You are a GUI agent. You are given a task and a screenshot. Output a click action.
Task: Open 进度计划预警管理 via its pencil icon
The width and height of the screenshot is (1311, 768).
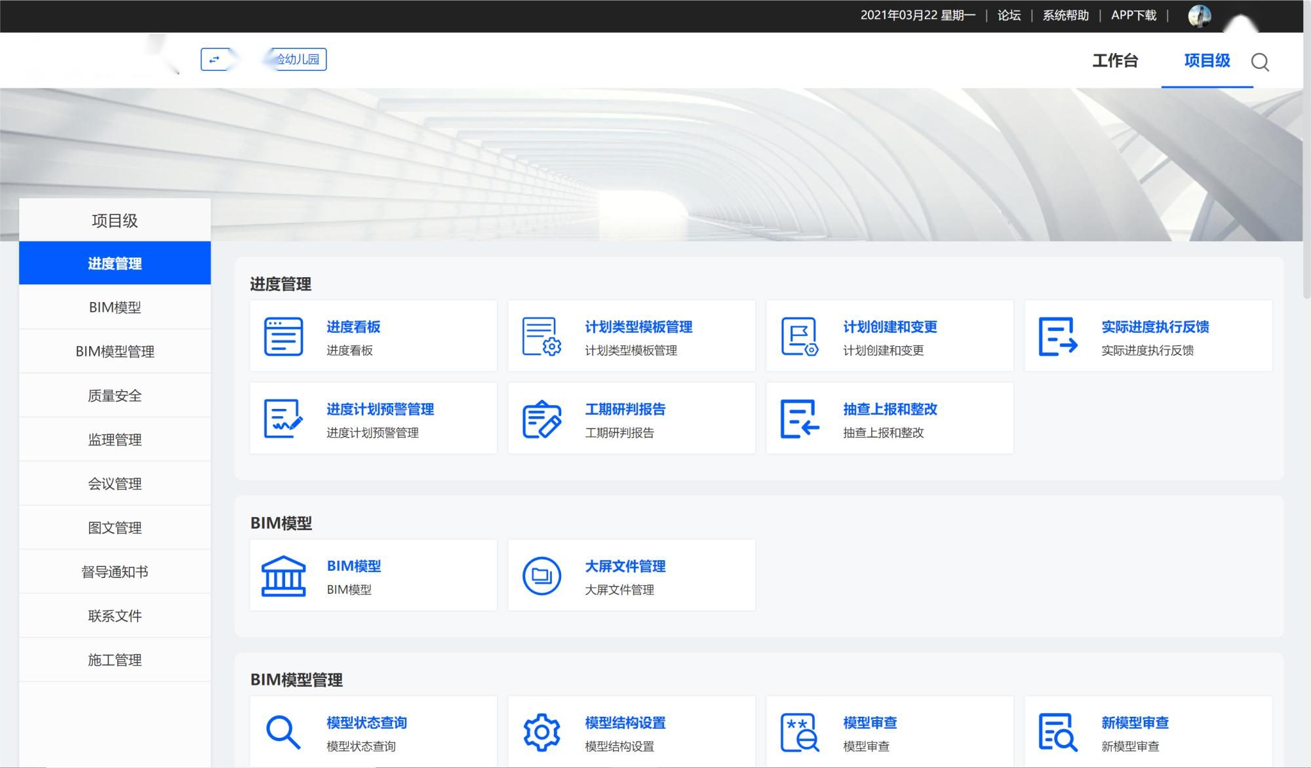click(x=284, y=418)
